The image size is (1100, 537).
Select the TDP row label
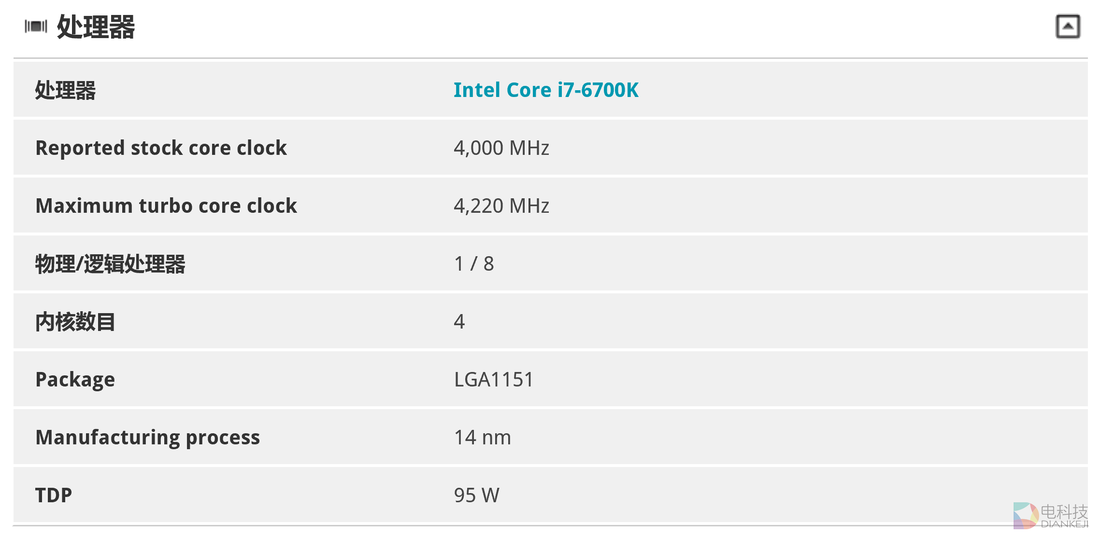54,496
